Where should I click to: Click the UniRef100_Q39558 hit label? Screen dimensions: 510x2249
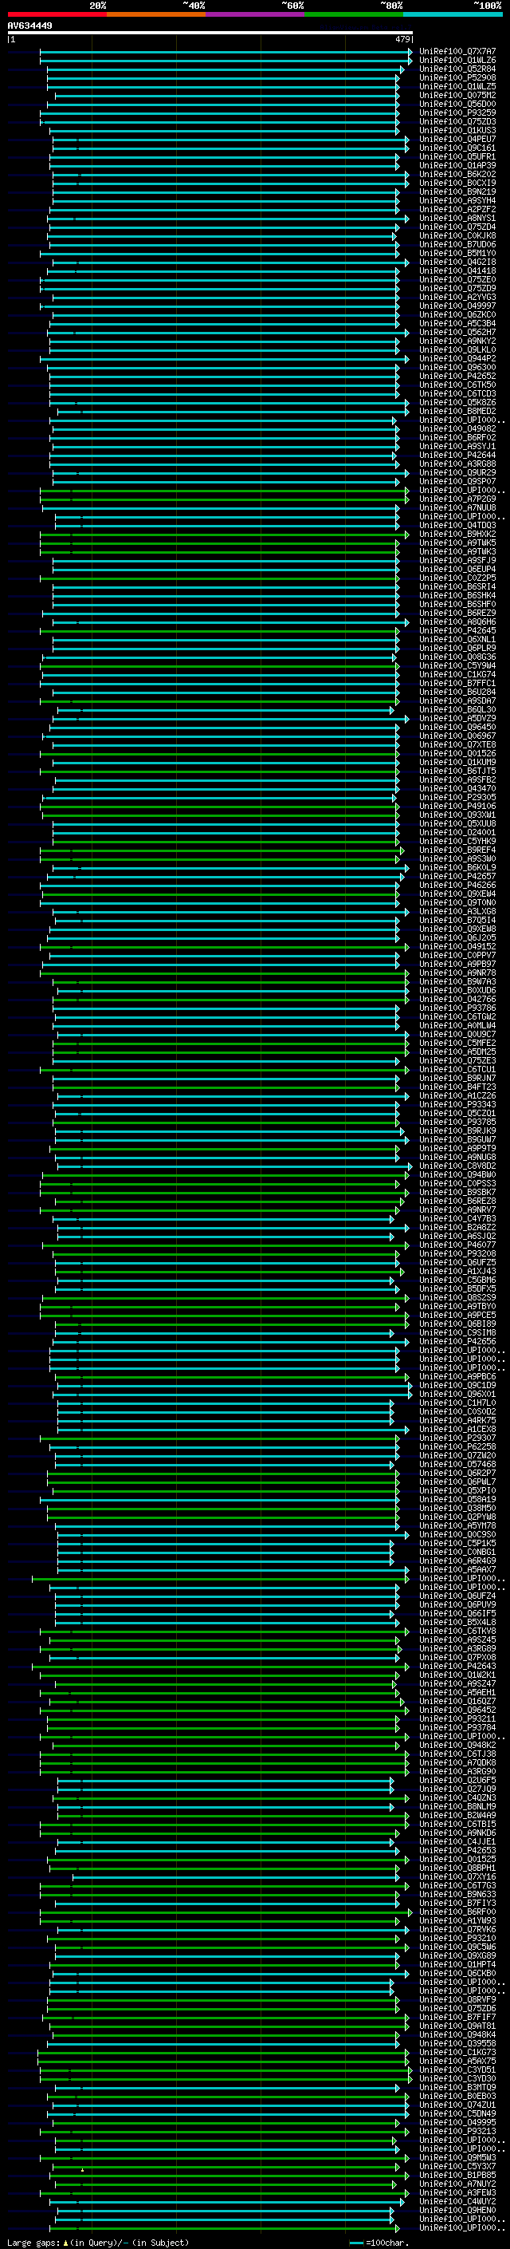pyautogui.click(x=457, y=2044)
